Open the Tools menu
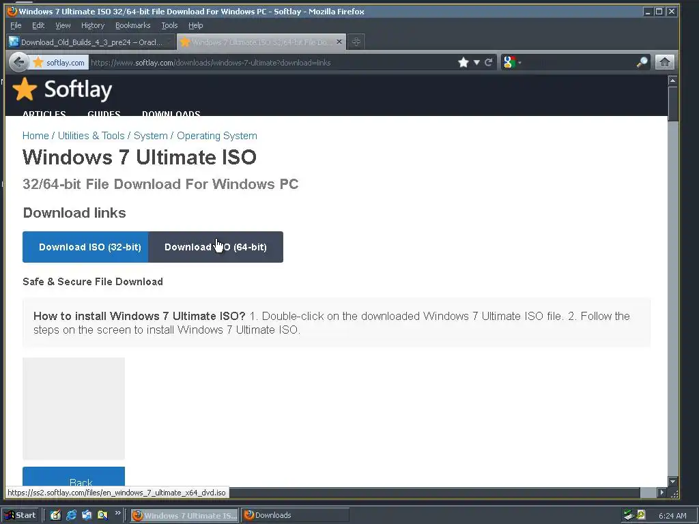Viewport: 699px width, 524px height. [169, 25]
